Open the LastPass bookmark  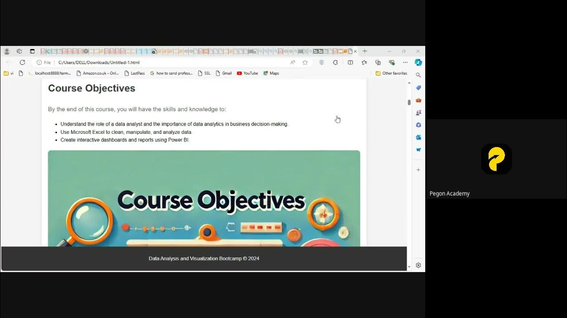[135, 73]
